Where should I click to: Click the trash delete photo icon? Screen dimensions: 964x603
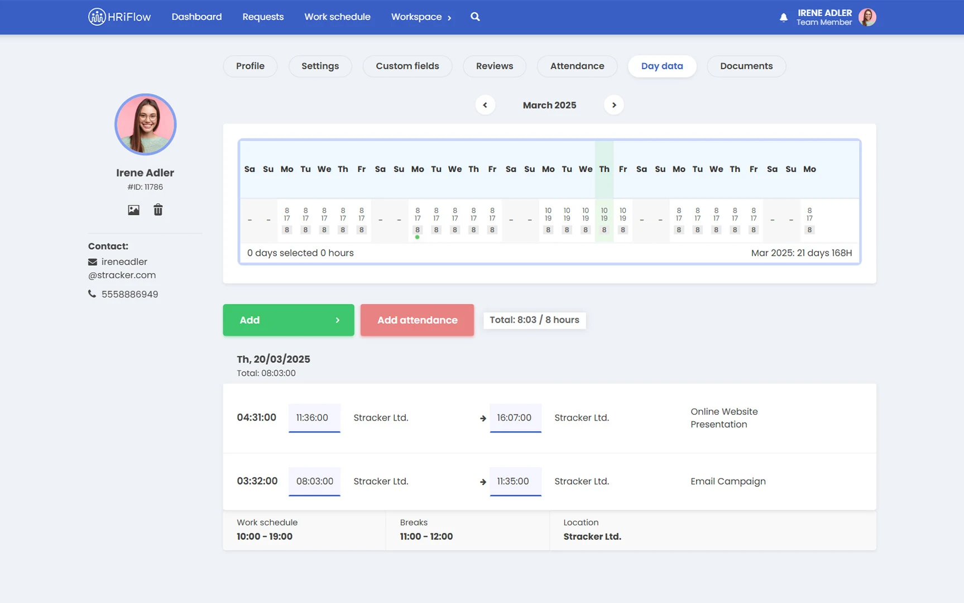click(x=158, y=210)
